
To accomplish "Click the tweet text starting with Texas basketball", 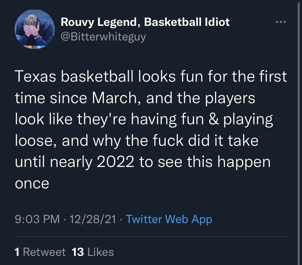I will (x=146, y=130).
